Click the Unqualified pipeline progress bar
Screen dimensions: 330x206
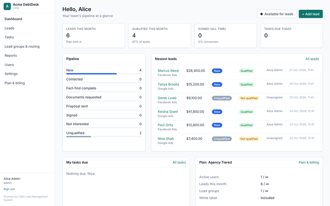(104, 137)
